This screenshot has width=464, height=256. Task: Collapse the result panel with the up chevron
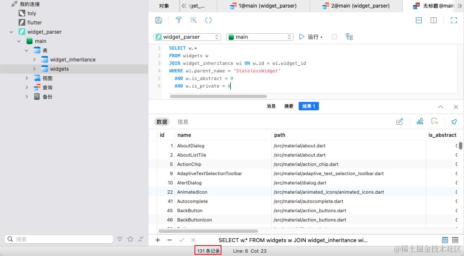tap(441, 107)
